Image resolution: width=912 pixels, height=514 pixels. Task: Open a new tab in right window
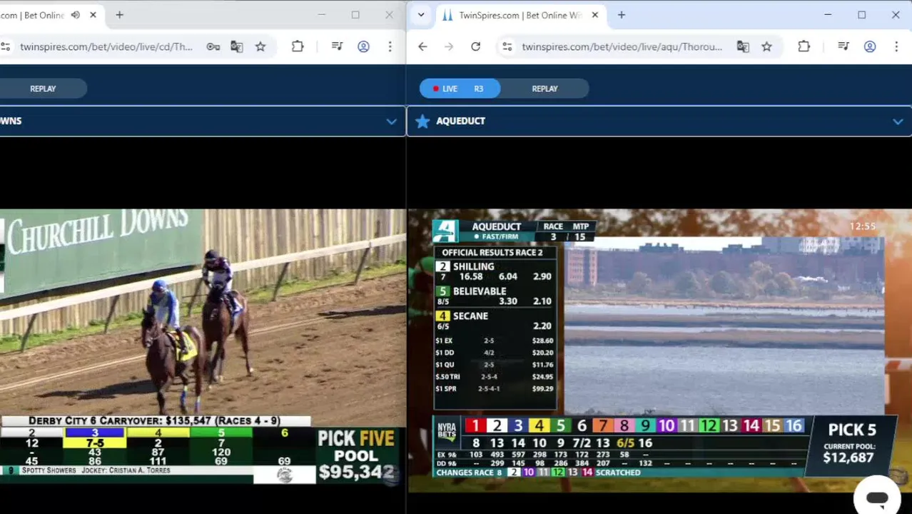tap(621, 15)
